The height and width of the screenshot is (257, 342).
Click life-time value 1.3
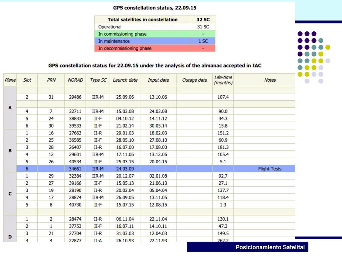pyautogui.click(x=223, y=205)
